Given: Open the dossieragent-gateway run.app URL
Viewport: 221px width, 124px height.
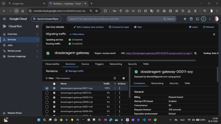Looking at the screenshot, I should tap(158, 53).
